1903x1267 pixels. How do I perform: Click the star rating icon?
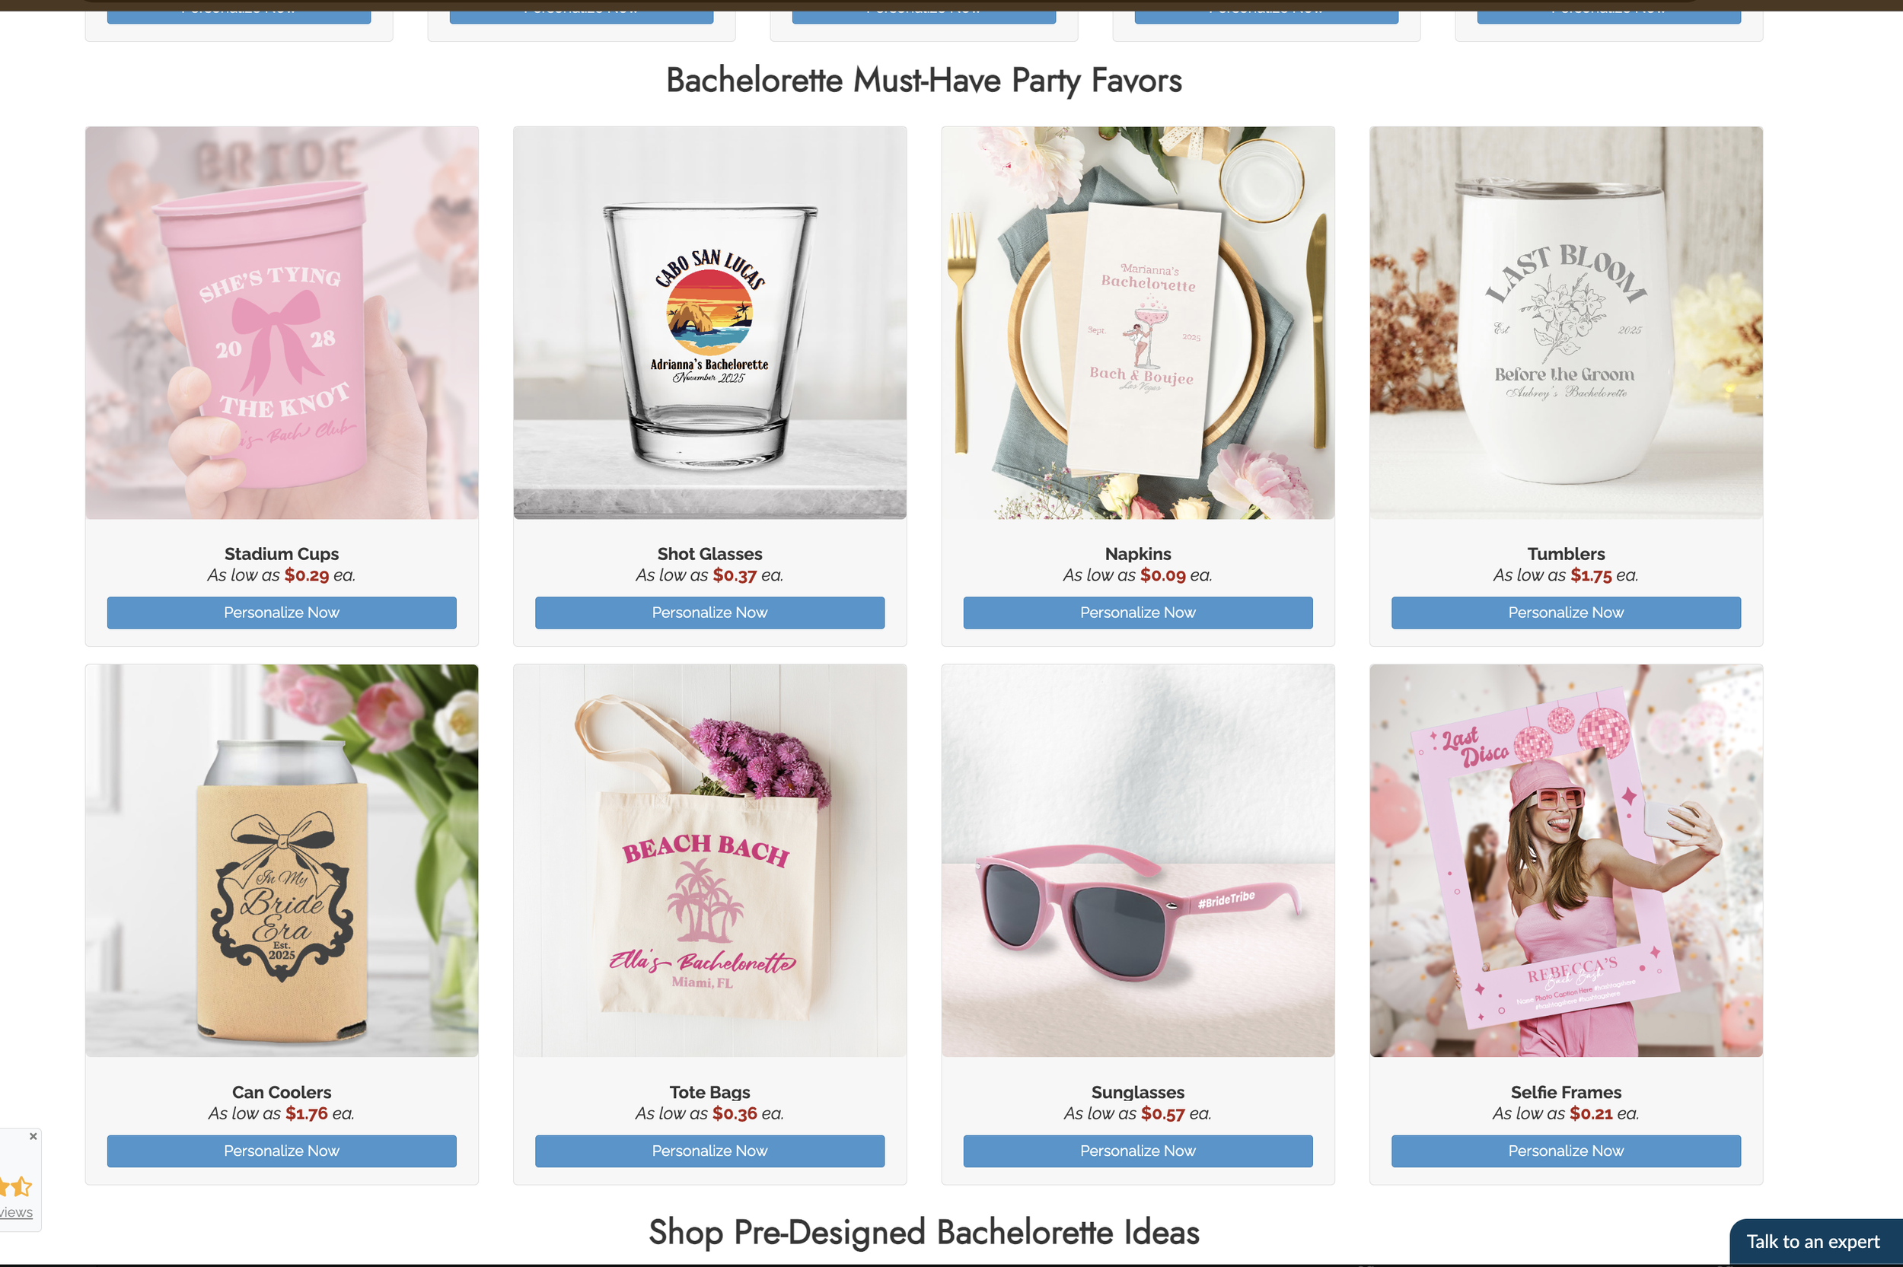pyautogui.click(x=16, y=1186)
